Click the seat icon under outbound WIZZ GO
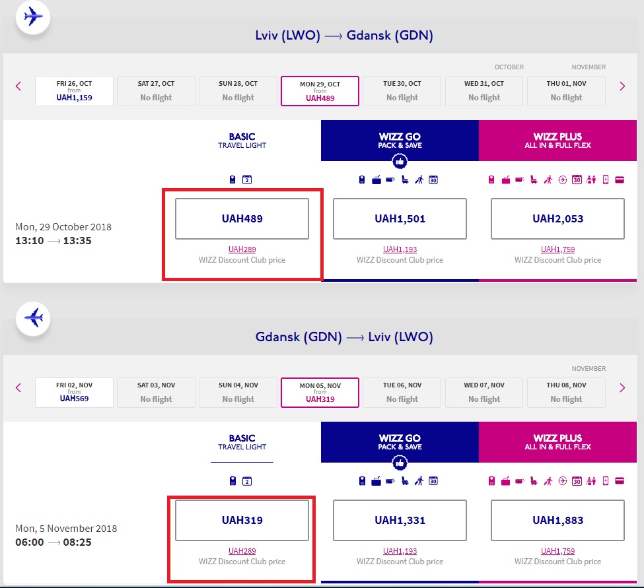This screenshot has height=588, width=644. pyautogui.click(x=404, y=180)
